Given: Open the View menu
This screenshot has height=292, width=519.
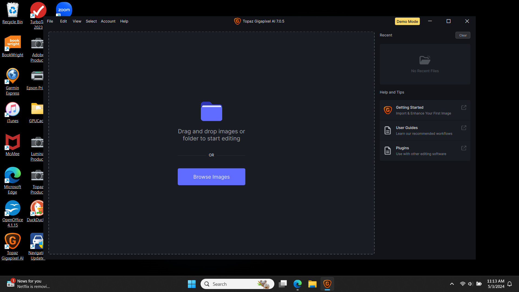Looking at the screenshot, I should click(77, 21).
